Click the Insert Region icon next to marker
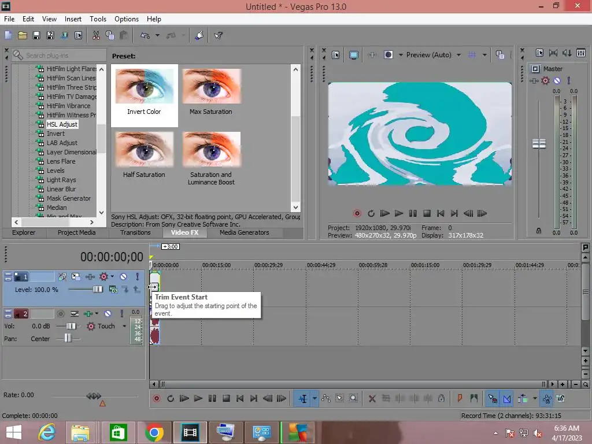592x444 pixels. [474, 398]
